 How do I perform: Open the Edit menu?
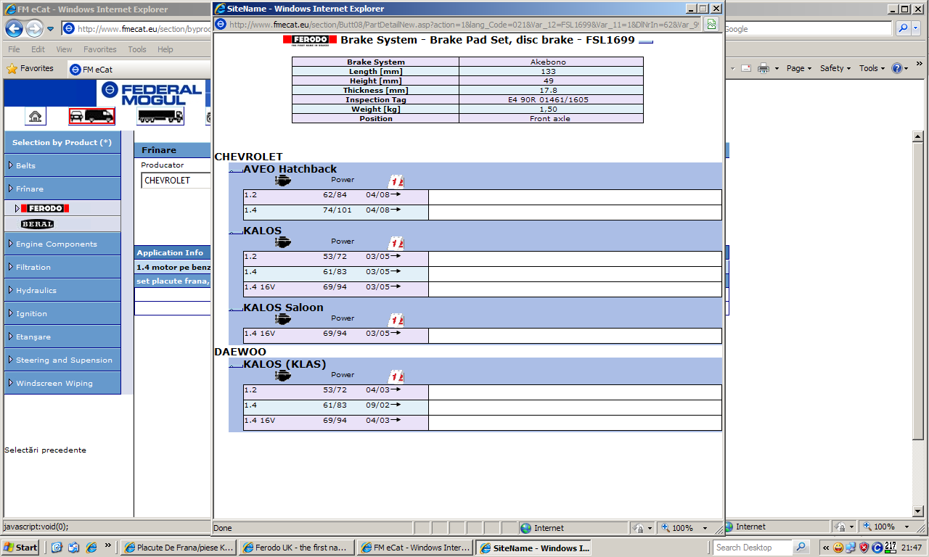pyautogui.click(x=38, y=49)
